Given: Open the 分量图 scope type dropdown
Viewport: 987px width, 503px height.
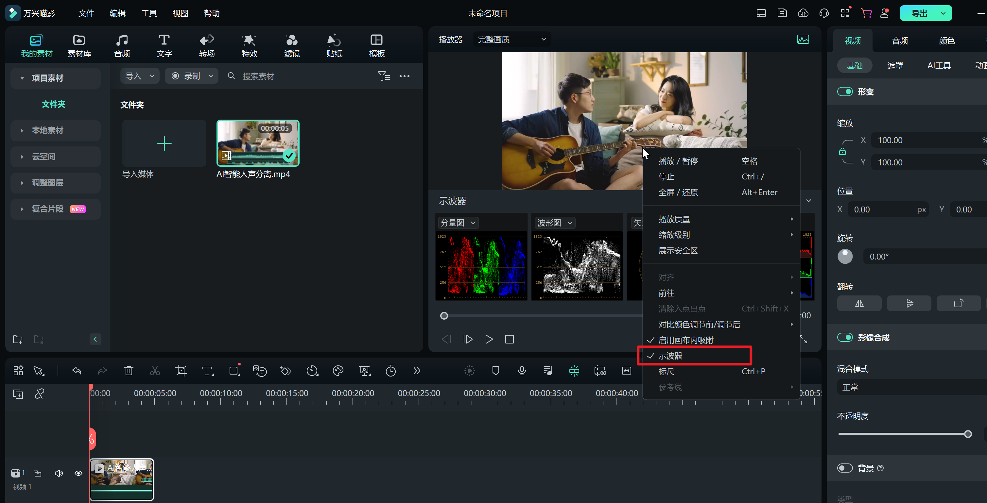Looking at the screenshot, I should (x=458, y=222).
